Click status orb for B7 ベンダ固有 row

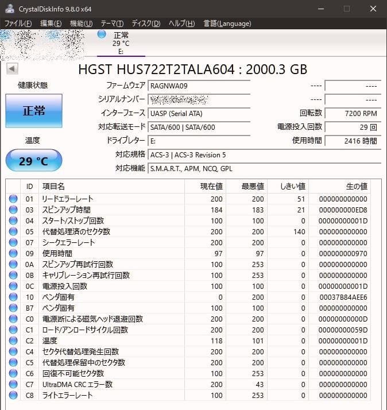13,308
